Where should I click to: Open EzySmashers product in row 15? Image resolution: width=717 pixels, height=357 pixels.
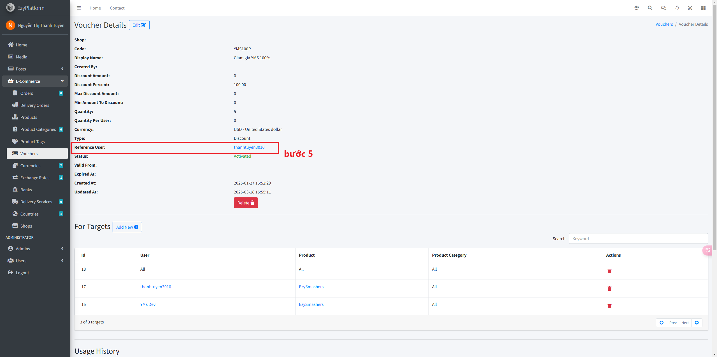[311, 304]
